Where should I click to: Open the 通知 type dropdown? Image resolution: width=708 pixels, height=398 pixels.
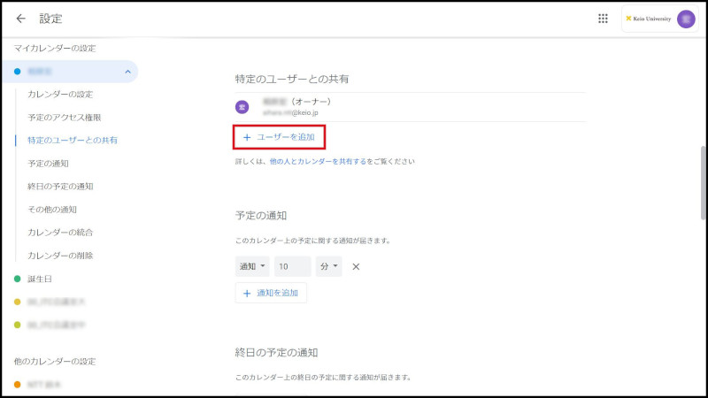tap(252, 266)
